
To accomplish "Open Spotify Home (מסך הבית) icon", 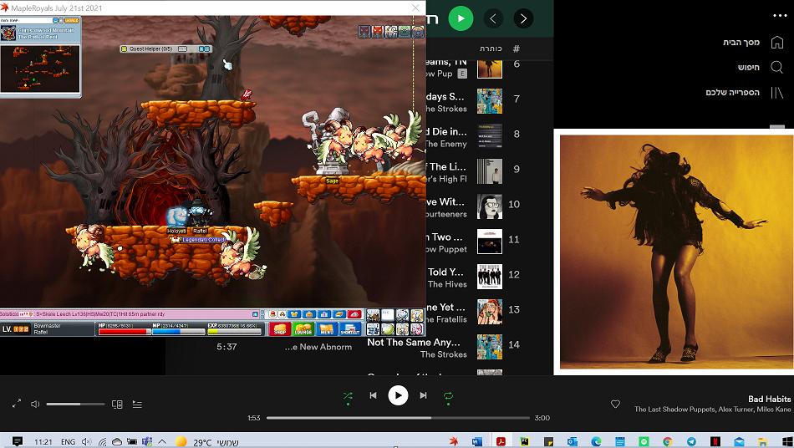I will point(776,42).
